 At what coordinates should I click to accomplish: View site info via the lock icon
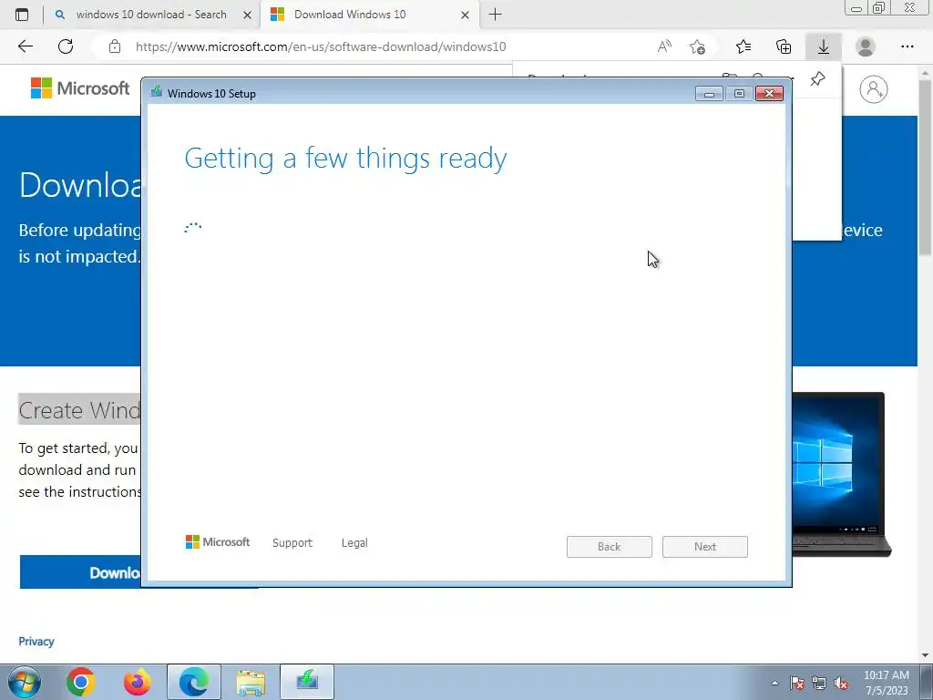coord(115,46)
